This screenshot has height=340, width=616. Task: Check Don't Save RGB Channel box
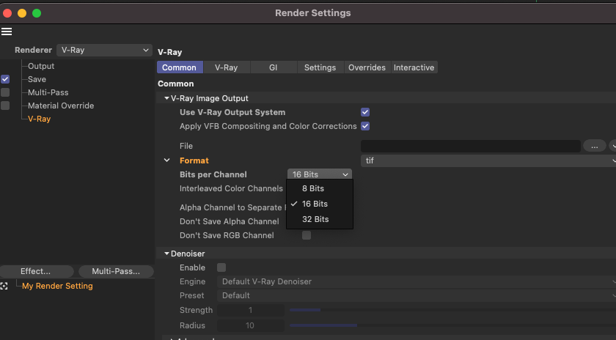(x=306, y=235)
